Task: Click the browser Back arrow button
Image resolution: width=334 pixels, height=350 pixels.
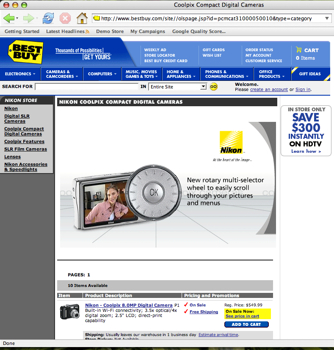Action: pos(9,18)
